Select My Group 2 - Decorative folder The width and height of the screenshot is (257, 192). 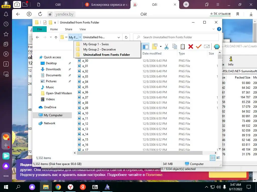[x=107, y=49]
